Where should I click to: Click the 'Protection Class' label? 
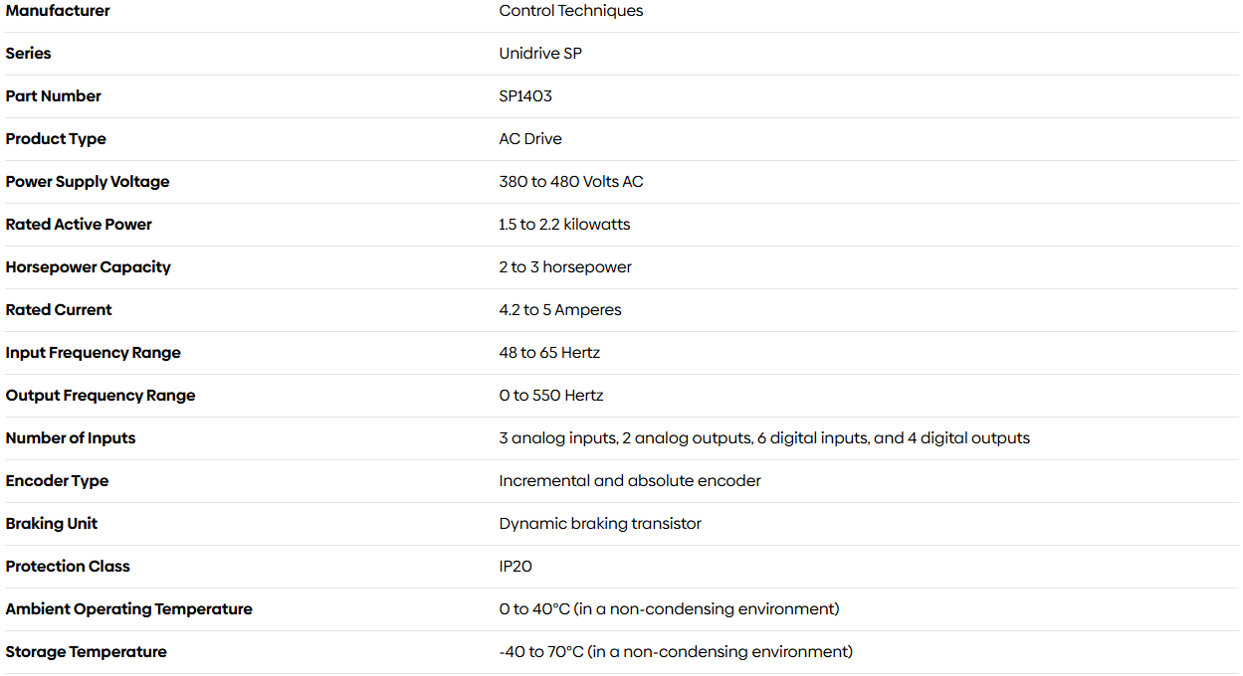(x=68, y=567)
